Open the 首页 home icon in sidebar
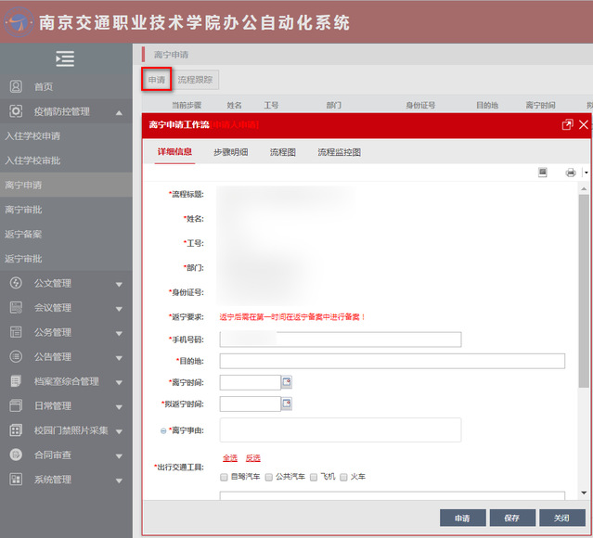Screen dimensions: 593x538 click(x=16, y=86)
